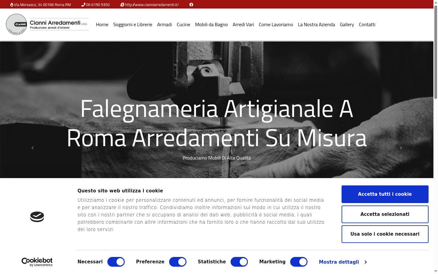Select Arredi Vari menu item
The image size is (438, 274).
click(243, 25)
